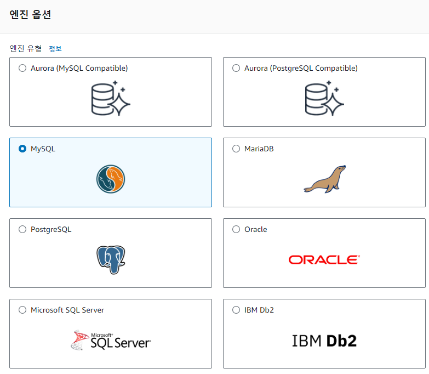429x374 pixels.
Task: Click the IBM Db2 label text
Action: pyautogui.click(x=259, y=310)
